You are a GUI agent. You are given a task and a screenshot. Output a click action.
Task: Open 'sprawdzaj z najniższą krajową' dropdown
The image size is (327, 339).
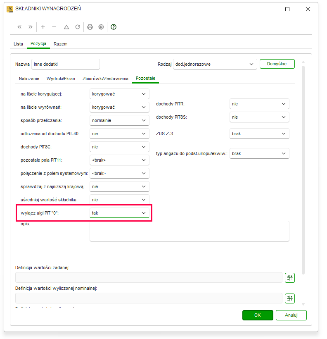(x=119, y=186)
